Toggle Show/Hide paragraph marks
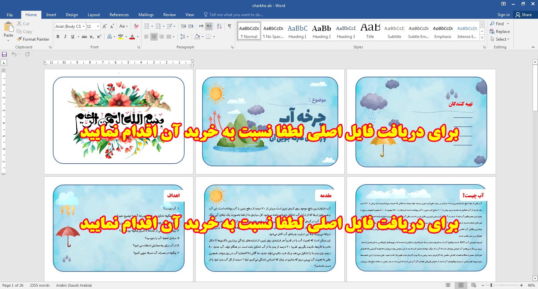 [229, 26]
